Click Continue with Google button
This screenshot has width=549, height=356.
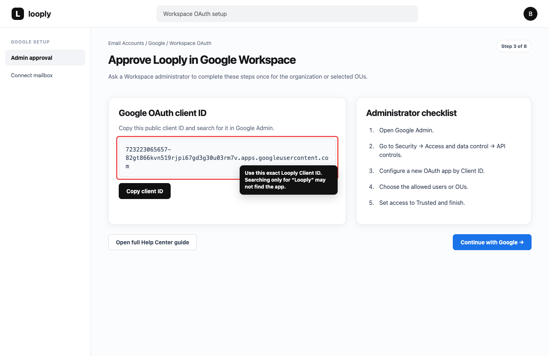coord(492,242)
